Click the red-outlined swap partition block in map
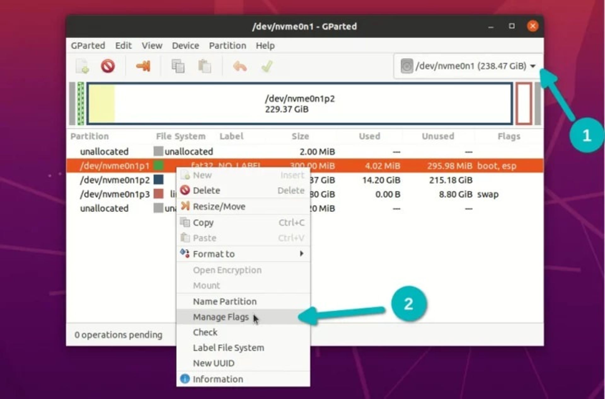The image size is (605, 399). click(x=524, y=104)
